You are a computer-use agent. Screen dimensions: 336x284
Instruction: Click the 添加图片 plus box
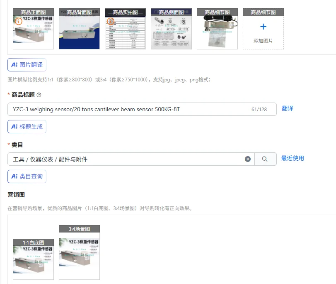(x=263, y=29)
